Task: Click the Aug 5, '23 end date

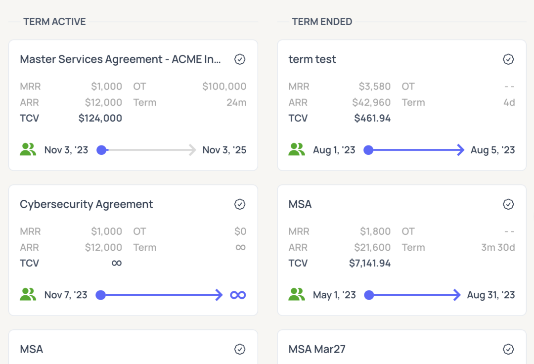Action: 493,150
